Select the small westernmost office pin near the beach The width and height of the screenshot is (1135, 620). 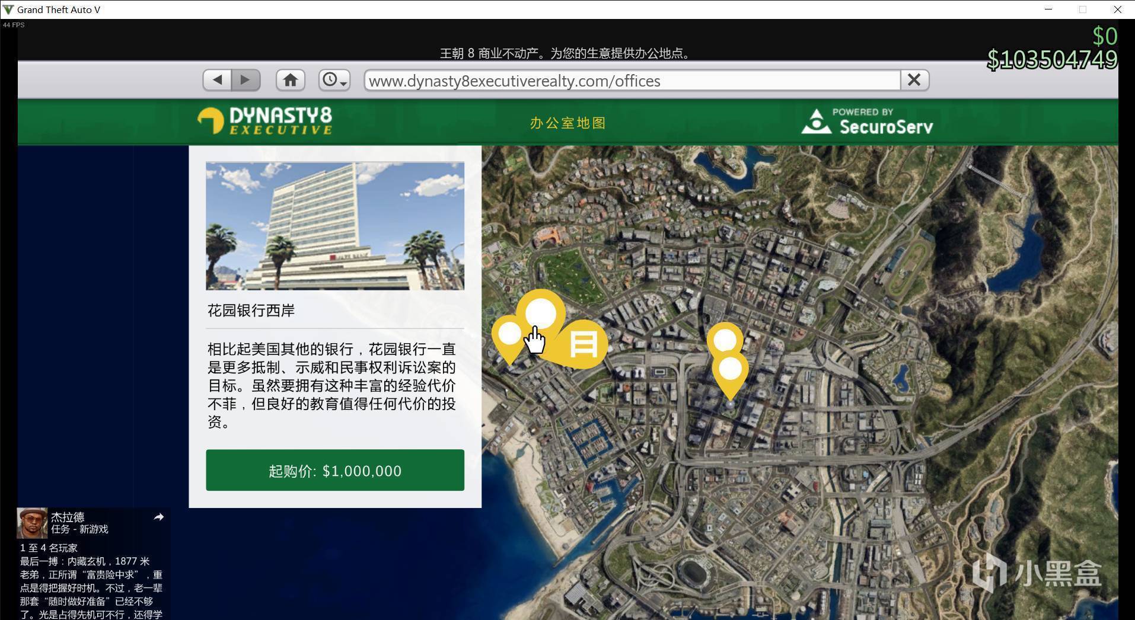point(509,335)
